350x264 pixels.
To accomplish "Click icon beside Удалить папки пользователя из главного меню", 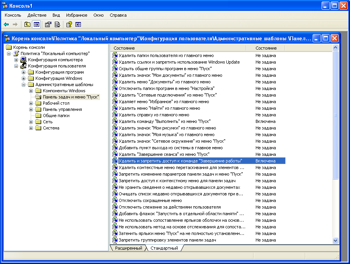I will click(x=114, y=55).
